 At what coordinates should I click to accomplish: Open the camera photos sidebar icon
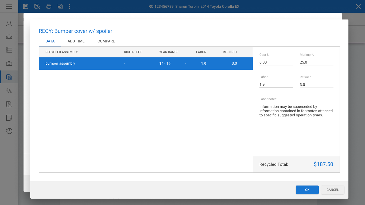(x=9, y=64)
